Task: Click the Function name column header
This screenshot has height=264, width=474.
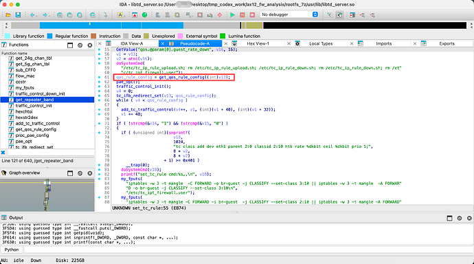Action: click(x=47, y=53)
